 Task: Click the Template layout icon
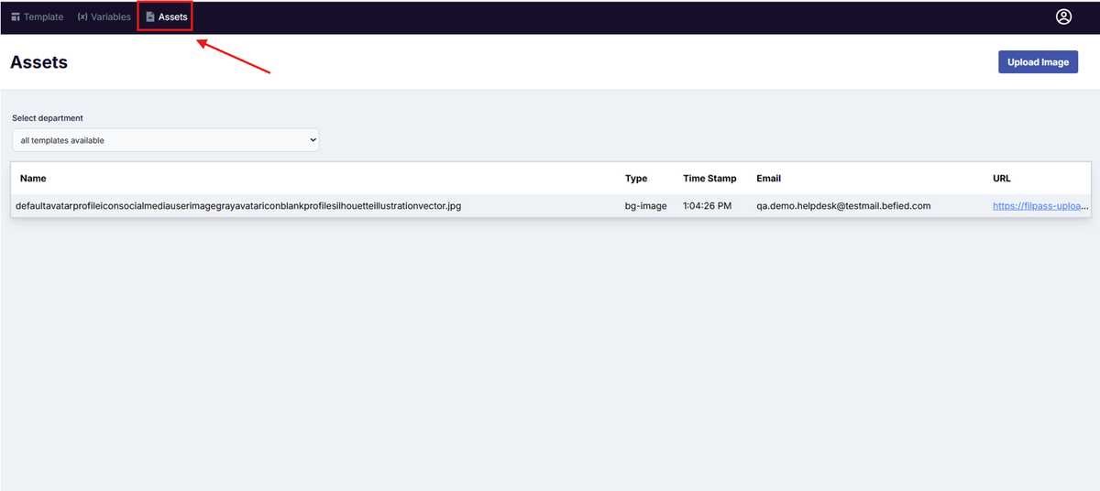[15, 16]
